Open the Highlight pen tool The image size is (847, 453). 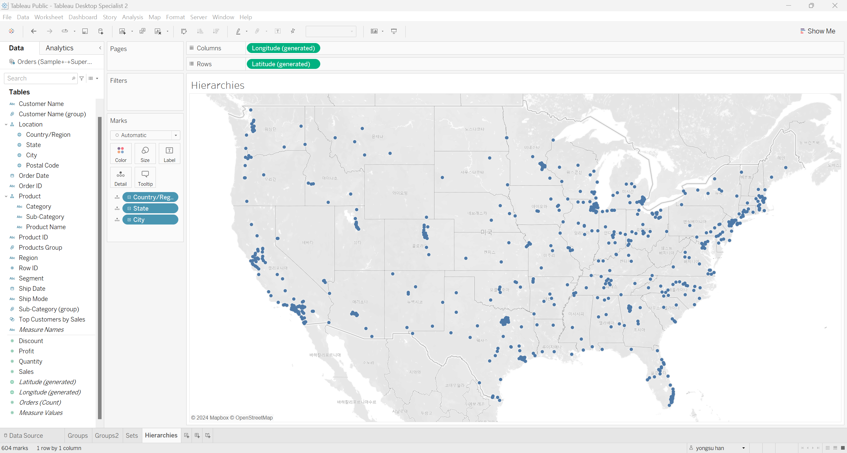pyautogui.click(x=238, y=31)
